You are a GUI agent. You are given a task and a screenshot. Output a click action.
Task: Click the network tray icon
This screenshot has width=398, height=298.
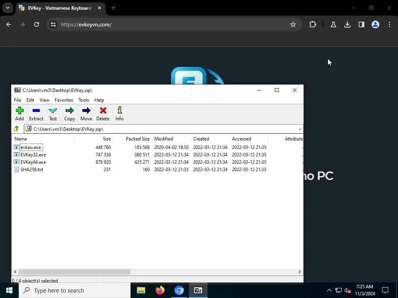click(x=339, y=290)
